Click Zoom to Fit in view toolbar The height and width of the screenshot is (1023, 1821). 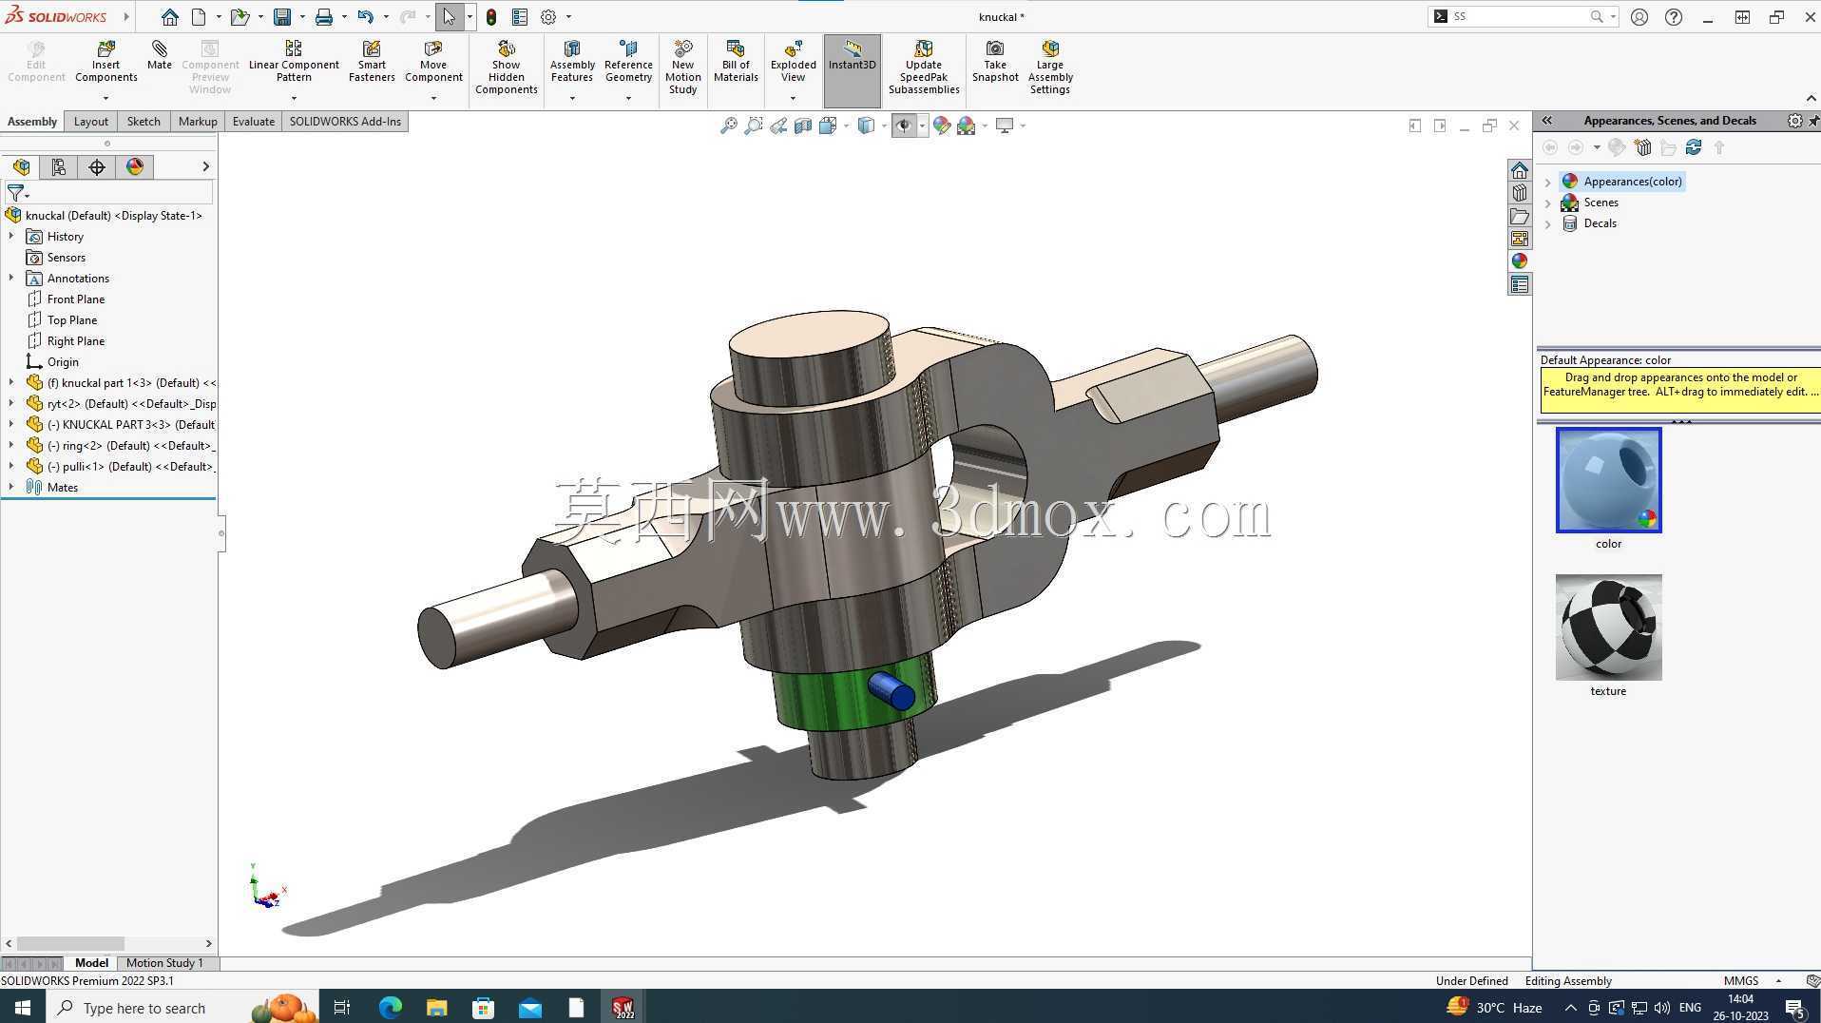pos(729,125)
